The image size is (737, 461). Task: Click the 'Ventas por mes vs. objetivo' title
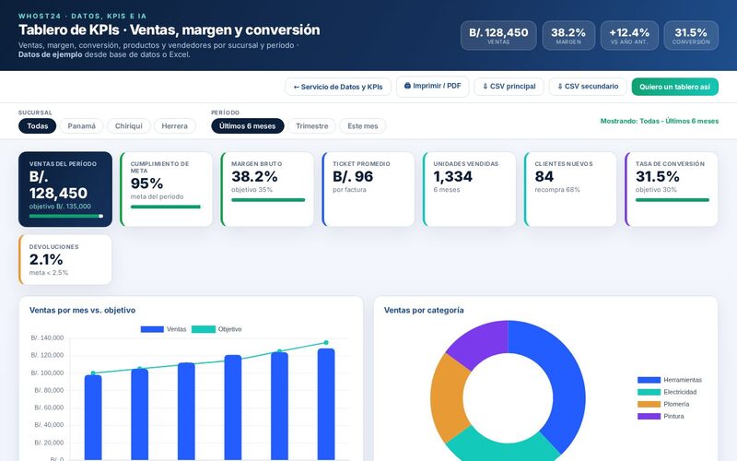82,310
